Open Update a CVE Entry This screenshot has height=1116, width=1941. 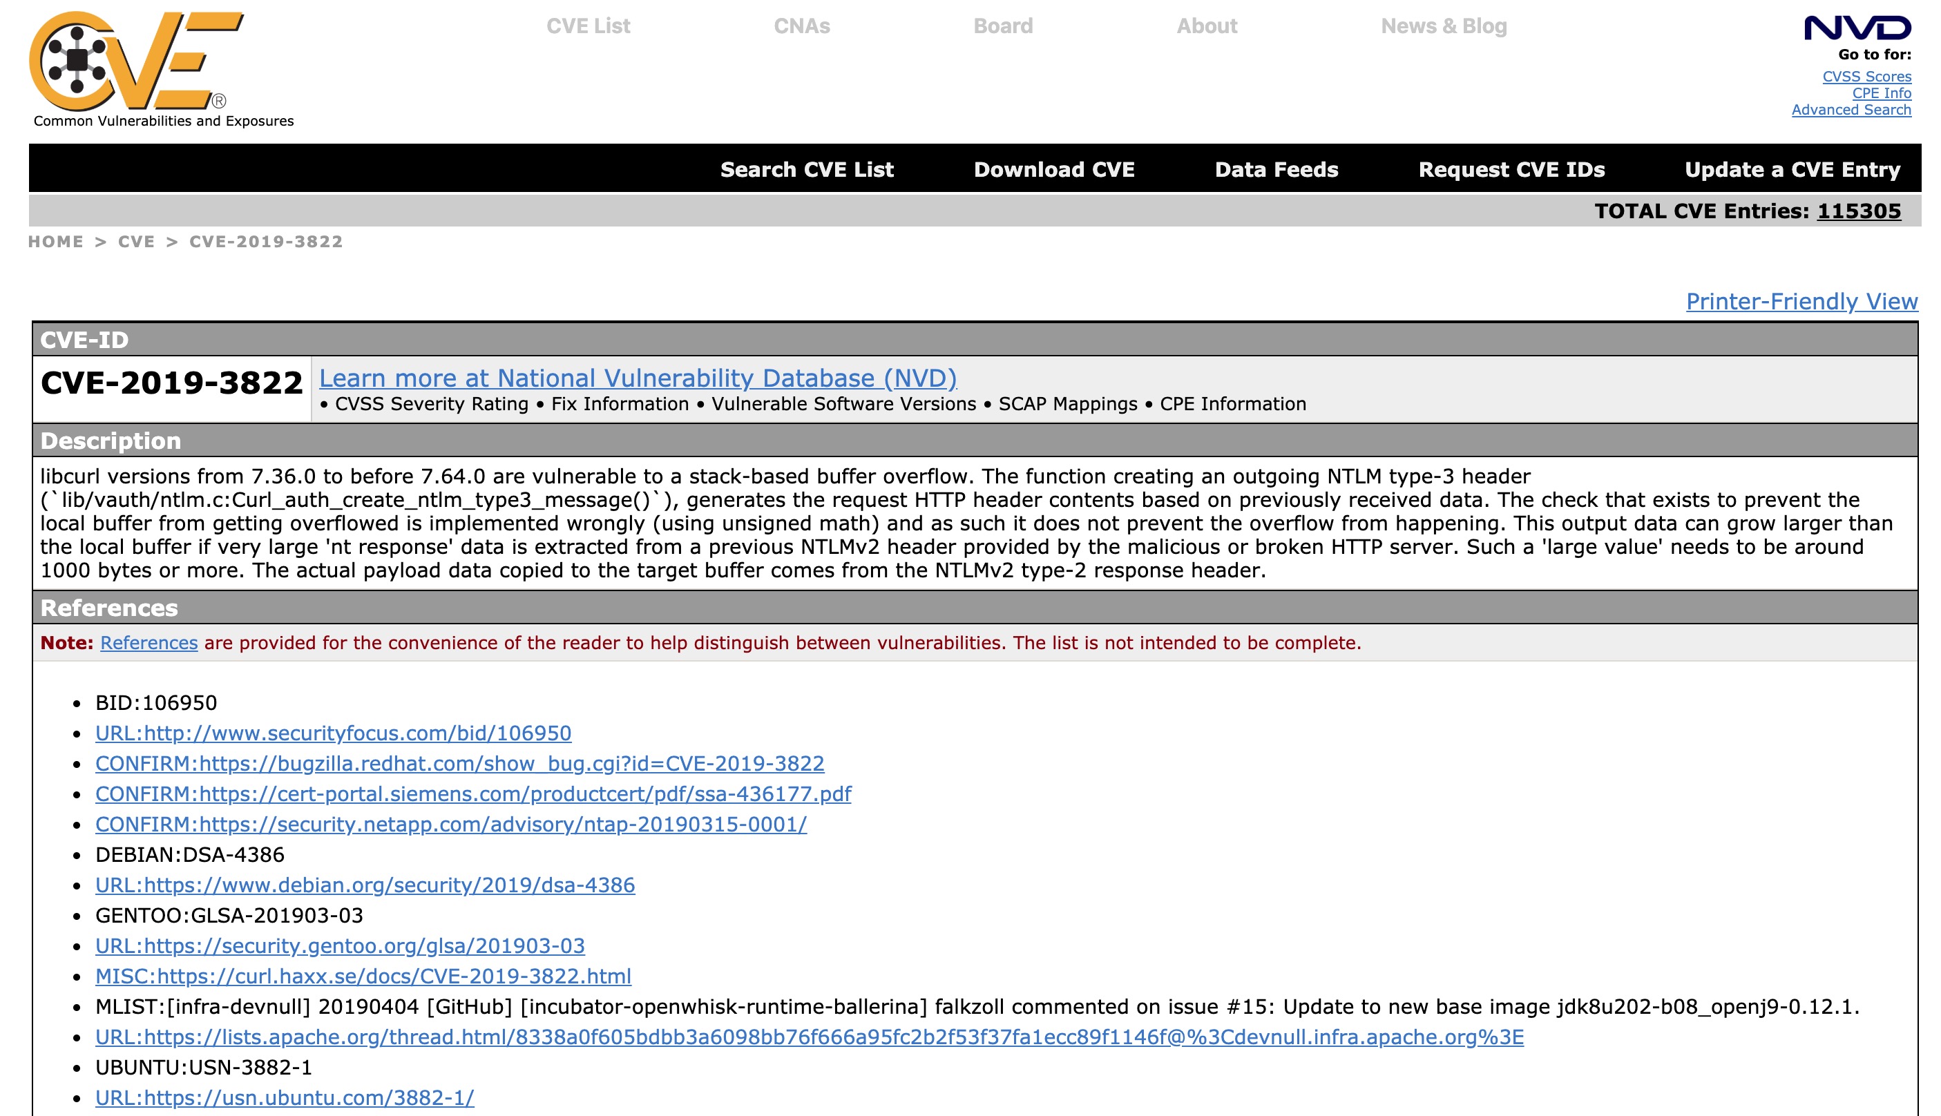[1792, 169]
